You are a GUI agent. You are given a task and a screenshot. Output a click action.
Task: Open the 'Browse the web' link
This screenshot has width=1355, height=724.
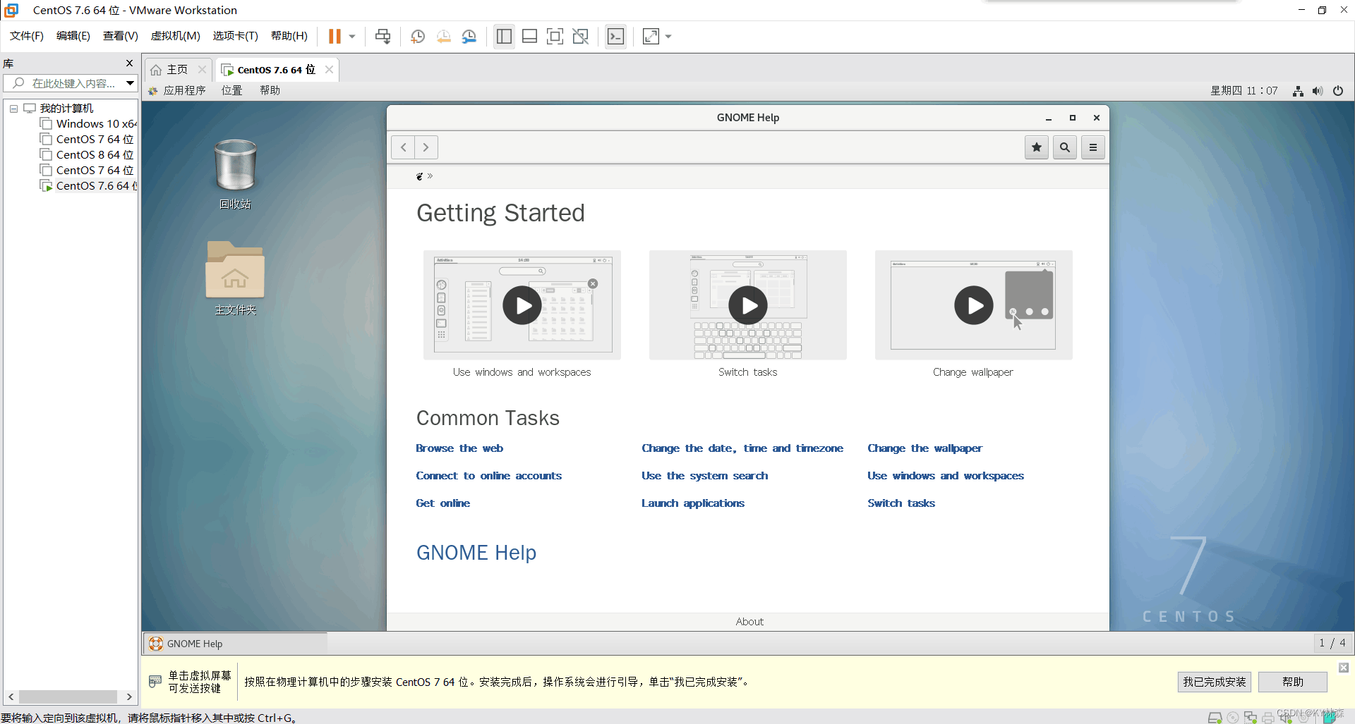point(459,448)
